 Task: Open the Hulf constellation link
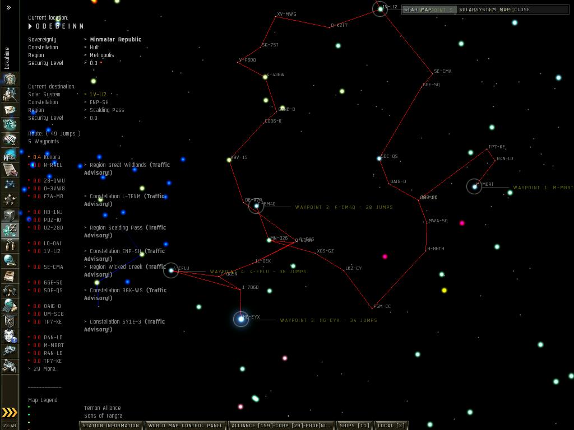(94, 47)
